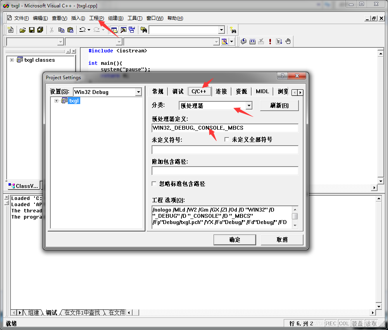The image size is (388, 330).
Task: Enable the 忽略标准包含路径 checkbox
Action: coord(154,184)
